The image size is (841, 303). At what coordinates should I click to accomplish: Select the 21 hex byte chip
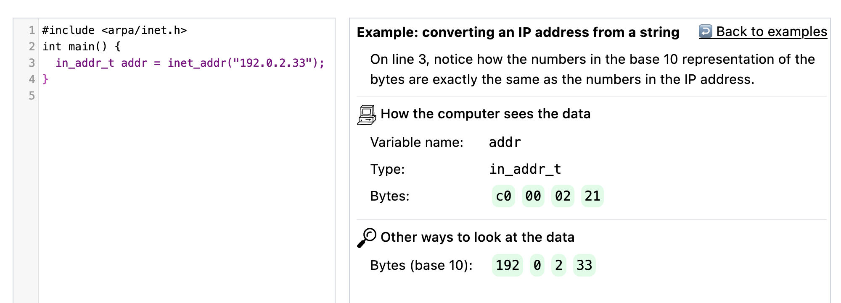tap(592, 196)
